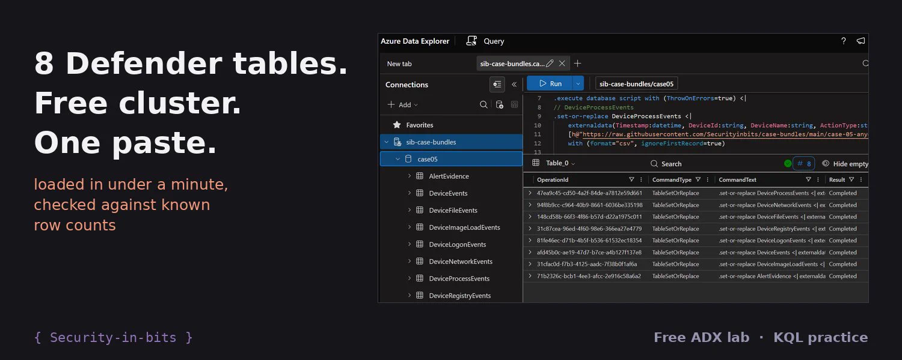The width and height of the screenshot is (902, 360).
Task: Toggle the connections pane view icon
Action: point(497,85)
